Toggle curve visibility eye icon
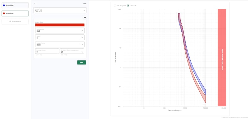Screen dimensions: 248x119 click(85, 18)
